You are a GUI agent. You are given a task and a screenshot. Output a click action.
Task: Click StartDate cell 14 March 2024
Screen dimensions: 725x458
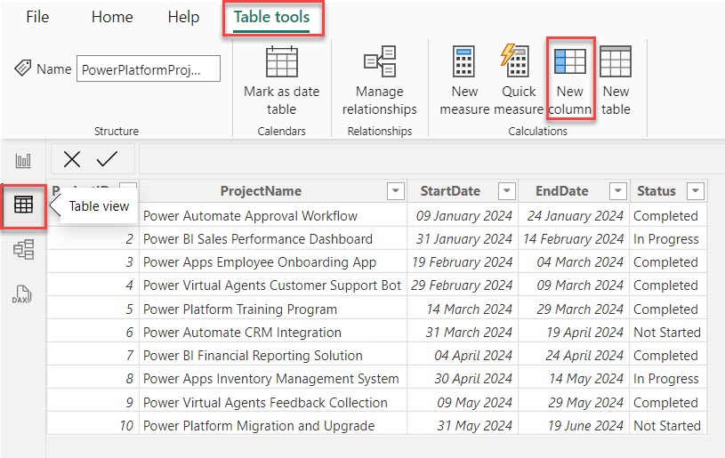point(463,309)
